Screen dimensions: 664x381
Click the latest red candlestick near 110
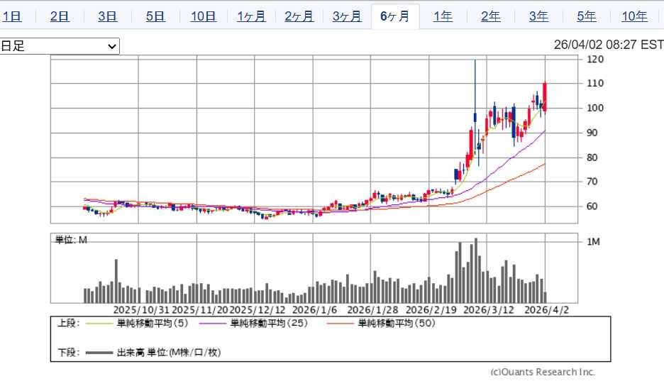(545, 97)
